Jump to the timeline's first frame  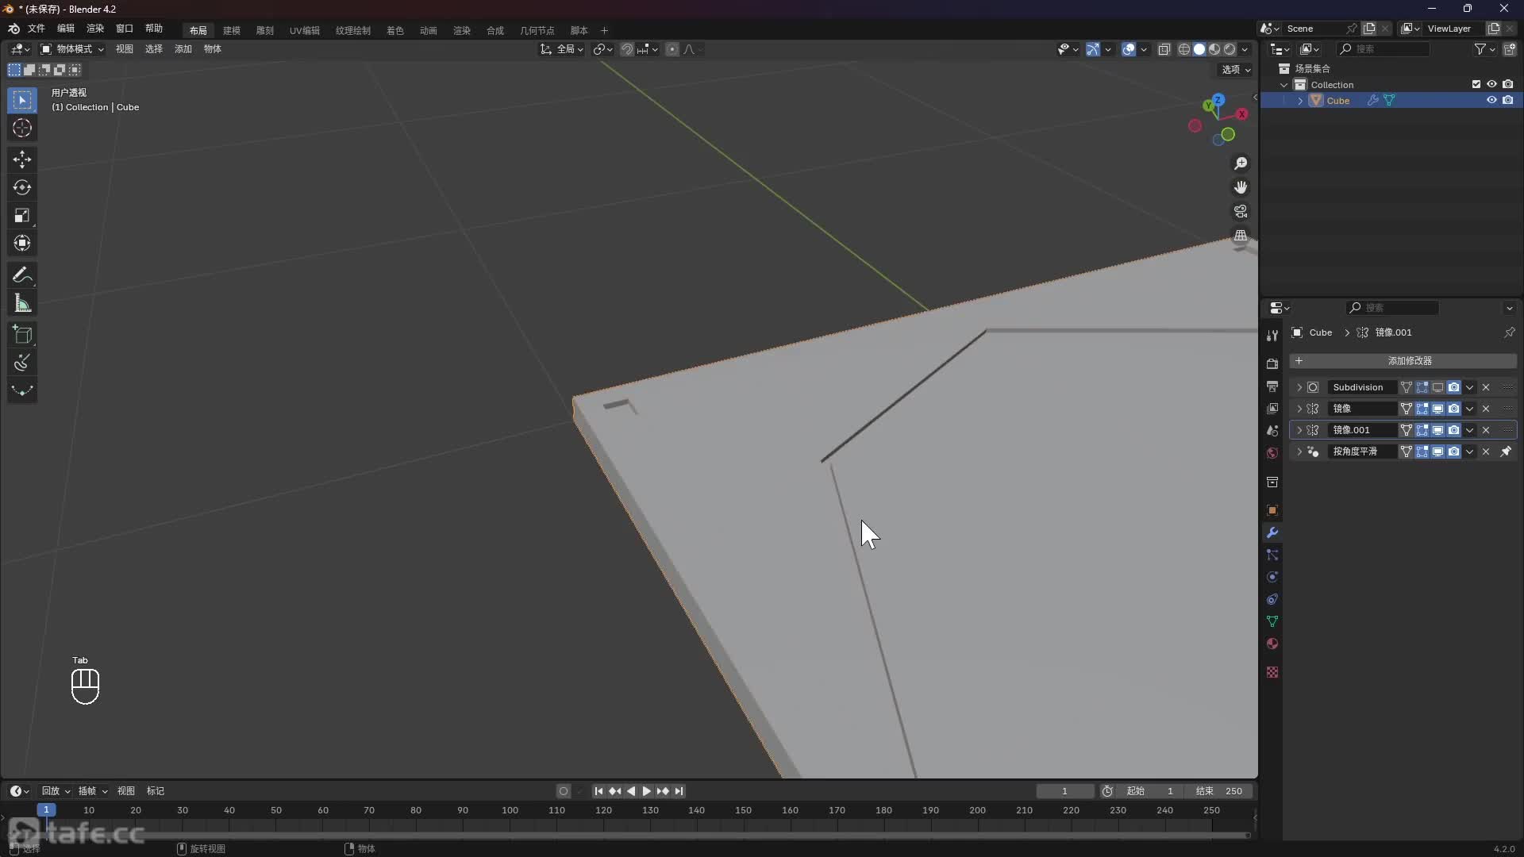(598, 791)
